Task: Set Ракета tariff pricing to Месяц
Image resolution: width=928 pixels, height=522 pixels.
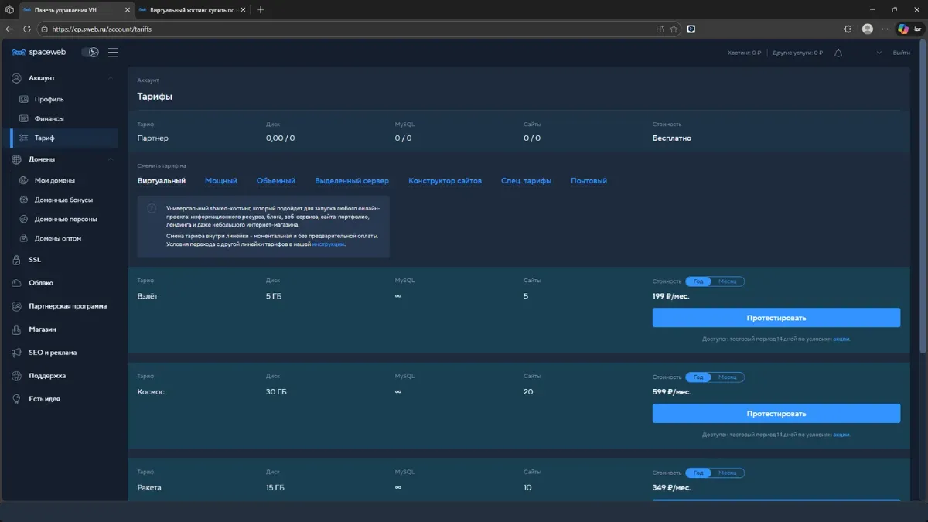Action: [x=728, y=473]
